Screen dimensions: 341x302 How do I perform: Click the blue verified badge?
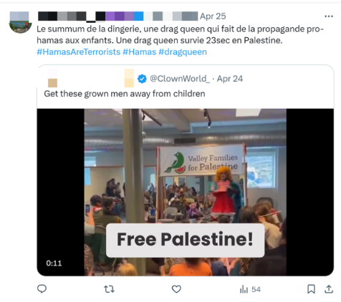click(142, 79)
